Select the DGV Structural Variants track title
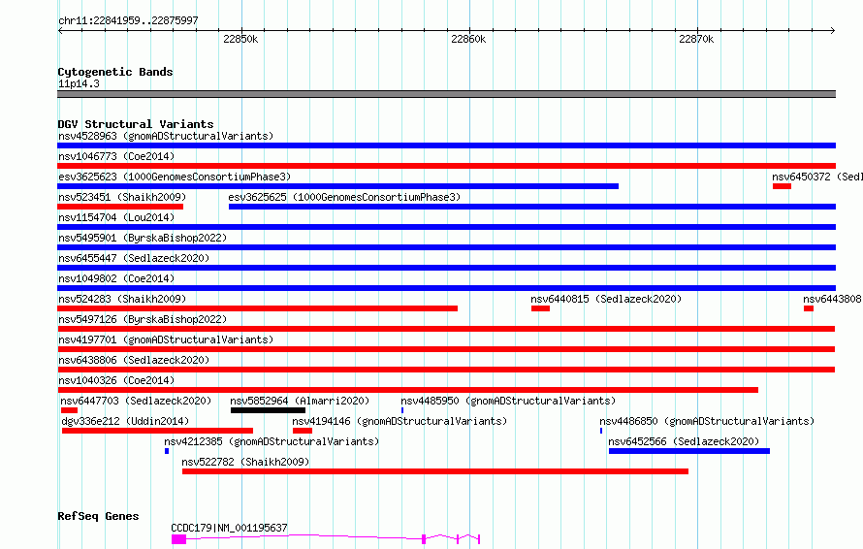 coord(136,124)
